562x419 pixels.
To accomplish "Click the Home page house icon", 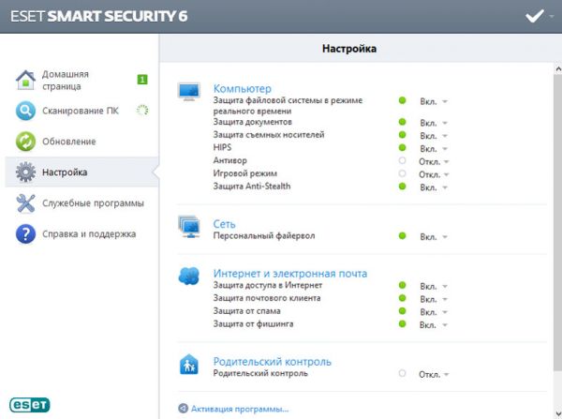I will pyautogui.click(x=26, y=80).
